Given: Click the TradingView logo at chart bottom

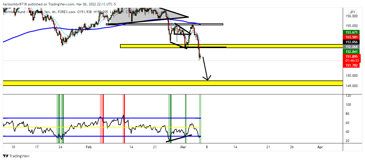Looking at the screenshot, I should click(16, 156).
